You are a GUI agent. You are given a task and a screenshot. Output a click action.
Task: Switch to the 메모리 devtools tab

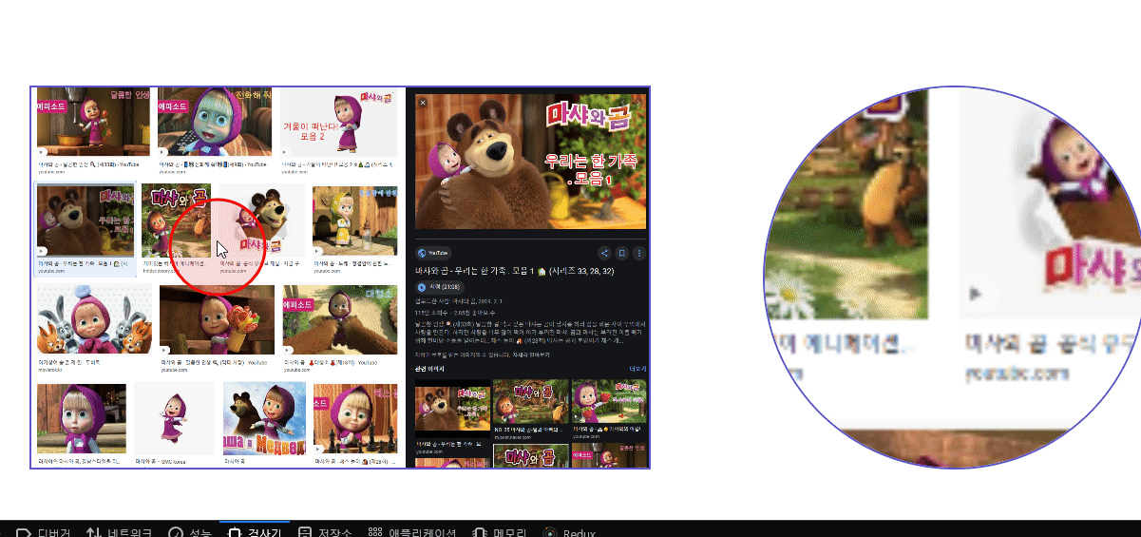pos(501,533)
